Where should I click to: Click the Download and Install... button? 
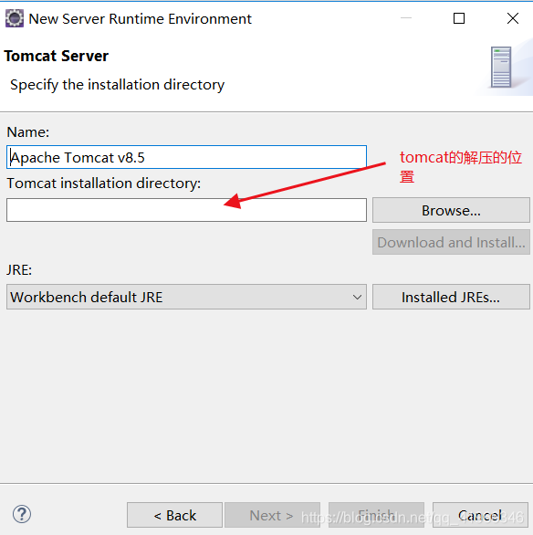451,242
